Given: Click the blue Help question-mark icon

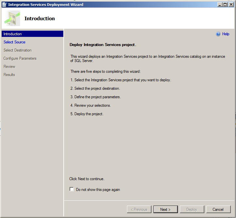Looking at the screenshot, I should click(218, 34).
